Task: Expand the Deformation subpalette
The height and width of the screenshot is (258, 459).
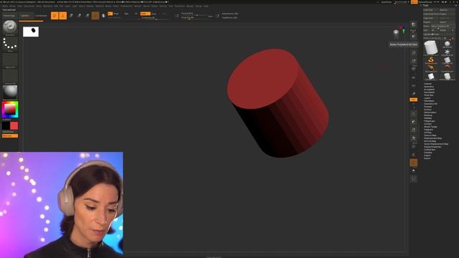Action: [430, 113]
